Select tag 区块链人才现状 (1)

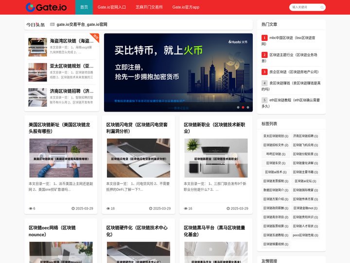tap(305, 226)
